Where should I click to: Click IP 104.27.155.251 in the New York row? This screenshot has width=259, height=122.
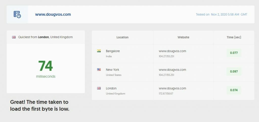pyautogui.click(x=166, y=75)
